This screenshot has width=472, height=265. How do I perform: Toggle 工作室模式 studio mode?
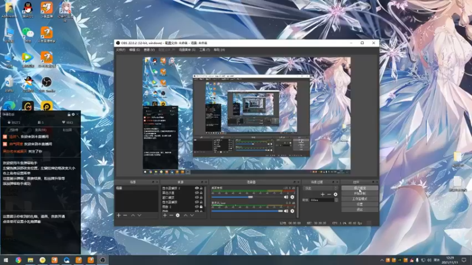360,199
